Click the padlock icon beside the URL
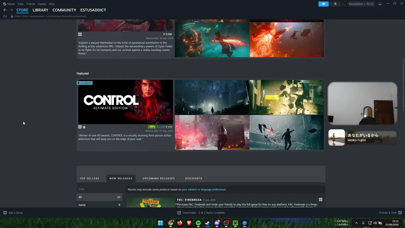405x228 pixels. tap(12, 16)
